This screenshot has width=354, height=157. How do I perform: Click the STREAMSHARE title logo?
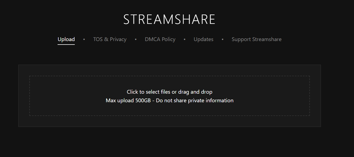click(x=169, y=19)
